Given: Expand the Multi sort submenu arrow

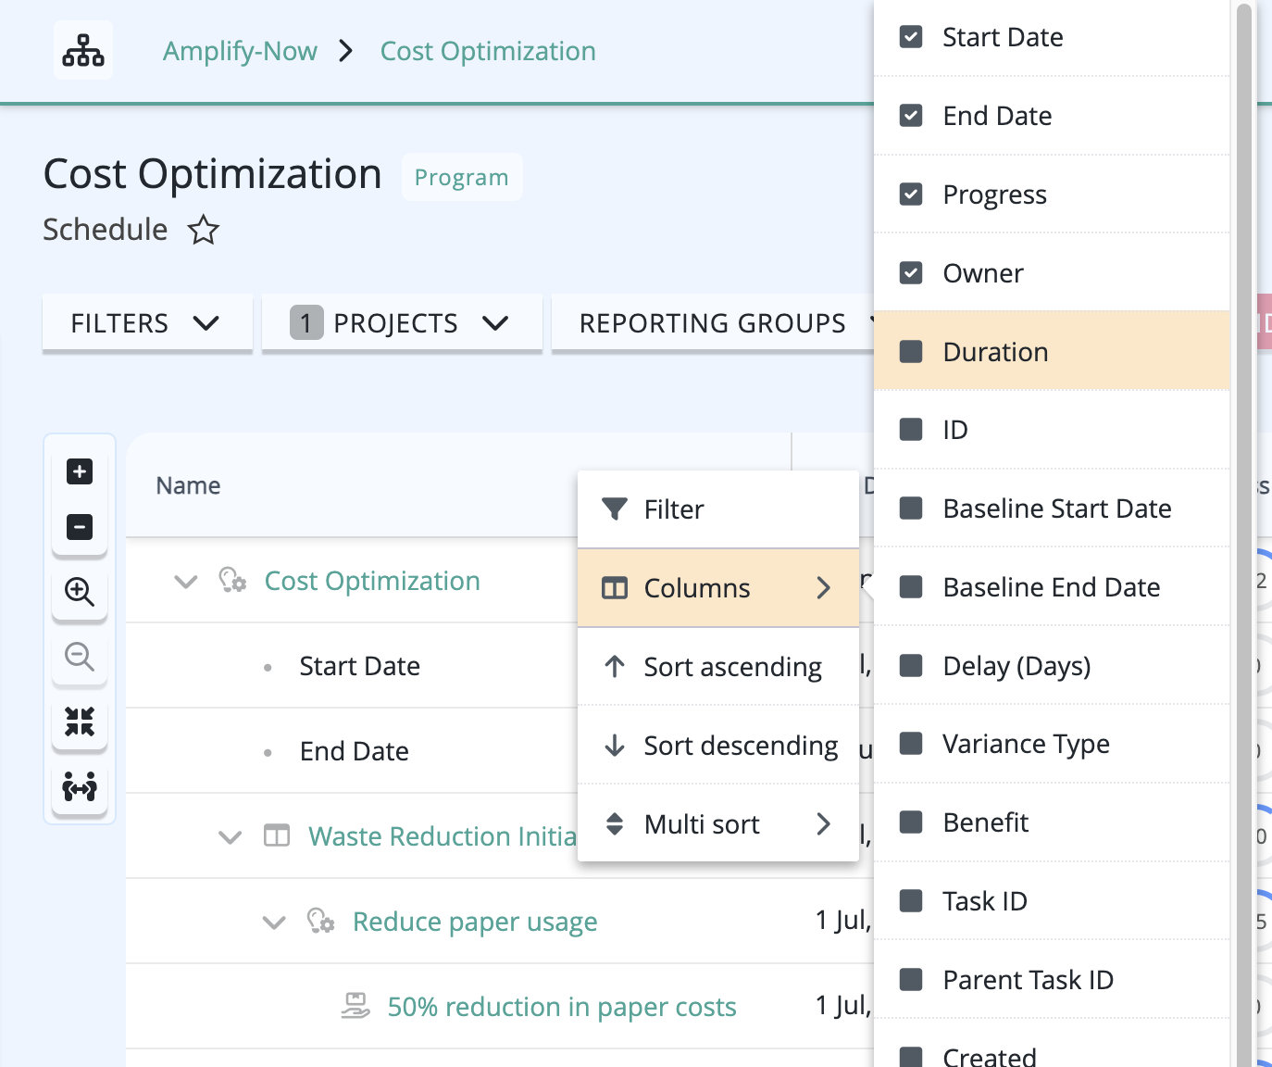Looking at the screenshot, I should 822,823.
